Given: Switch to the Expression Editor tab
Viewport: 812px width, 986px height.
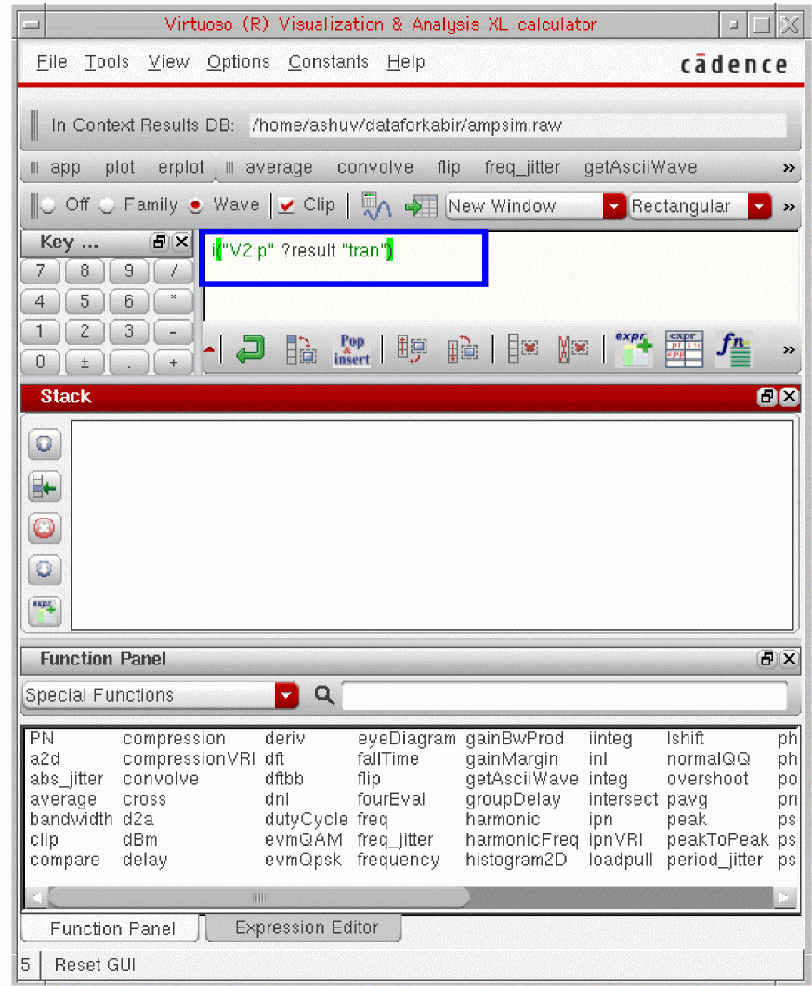Looking at the screenshot, I should coord(306,927).
